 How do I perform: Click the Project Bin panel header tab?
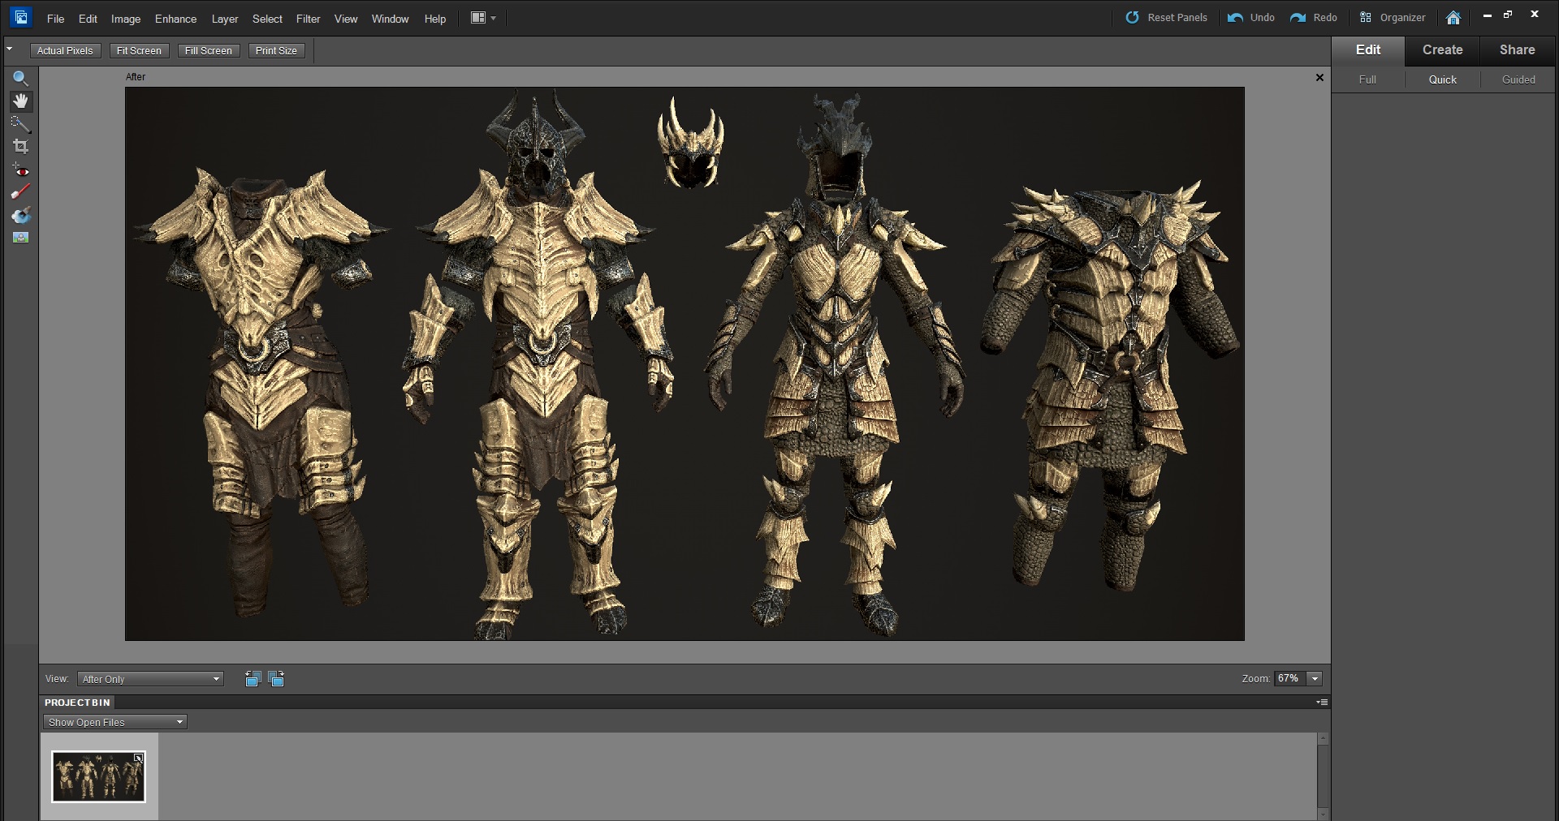pyautogui.click(x=77, y=703)
